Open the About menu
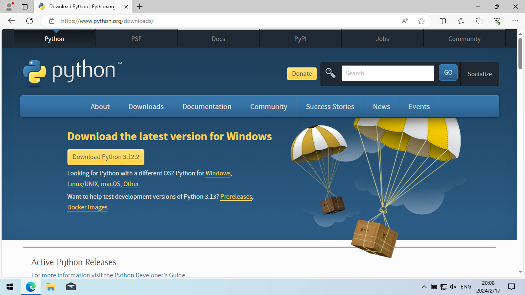This screenshot has height=295, width=525. pos(100,107)
